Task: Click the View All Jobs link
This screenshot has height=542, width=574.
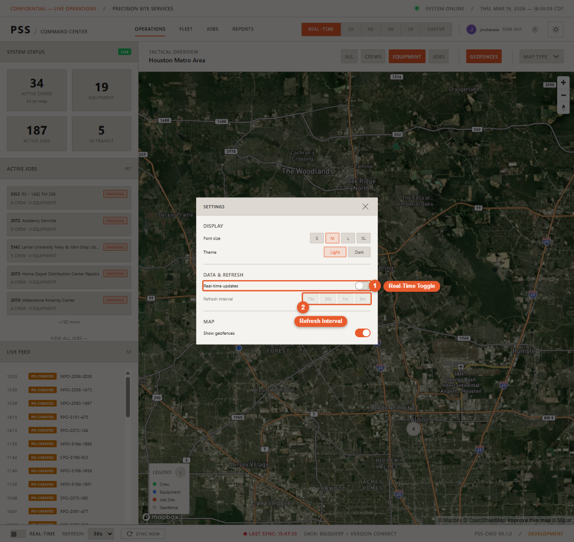Action: coord(69,338)
